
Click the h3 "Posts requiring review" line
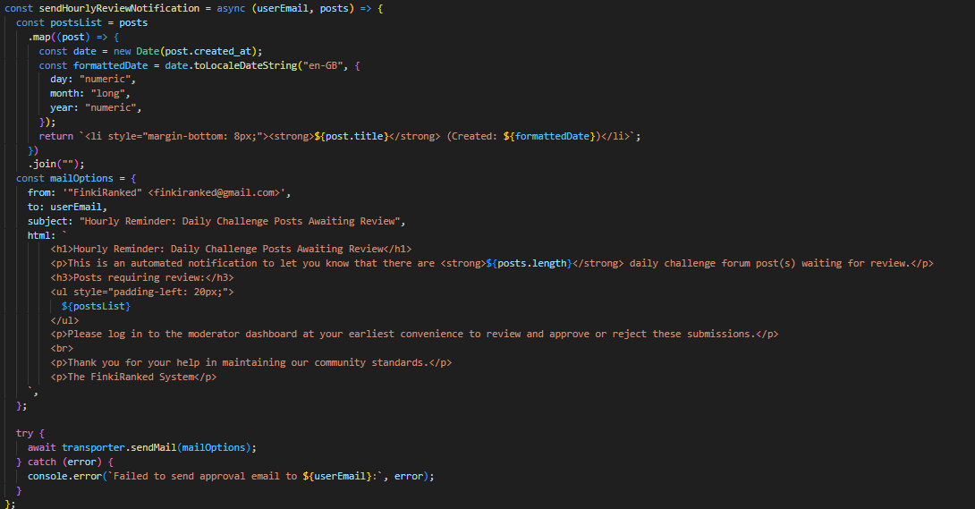142,277
